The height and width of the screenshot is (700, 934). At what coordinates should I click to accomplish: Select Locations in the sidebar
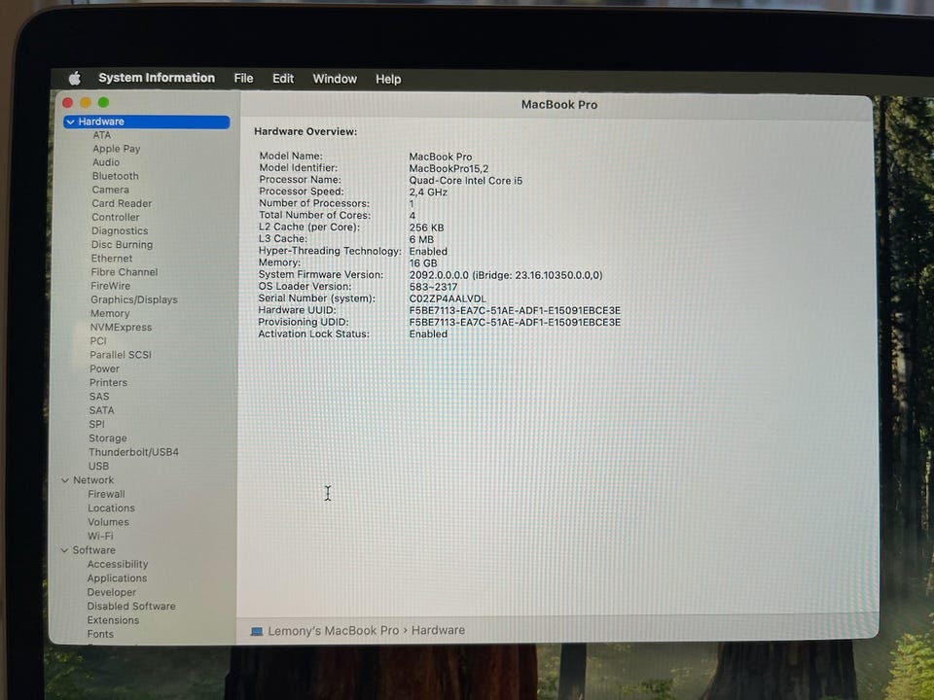click(x=111, y=508)
